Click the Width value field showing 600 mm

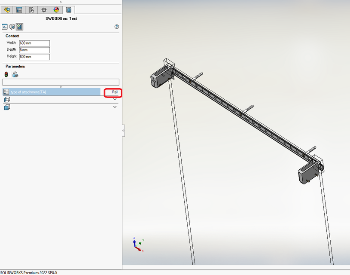coord(34,43)
